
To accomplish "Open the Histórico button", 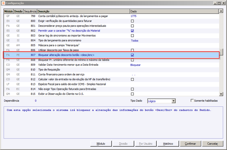I will point(168,144).
